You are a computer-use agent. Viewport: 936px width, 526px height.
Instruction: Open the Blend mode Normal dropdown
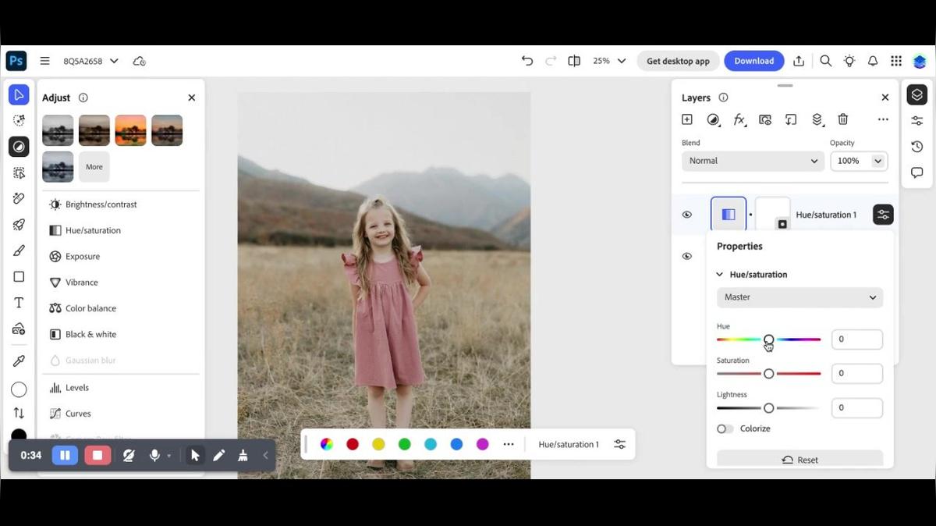pos(753,161)
